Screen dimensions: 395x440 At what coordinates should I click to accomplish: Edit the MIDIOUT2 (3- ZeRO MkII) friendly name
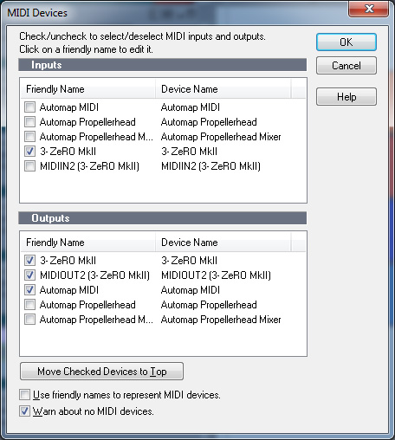(x=94, y=275)
